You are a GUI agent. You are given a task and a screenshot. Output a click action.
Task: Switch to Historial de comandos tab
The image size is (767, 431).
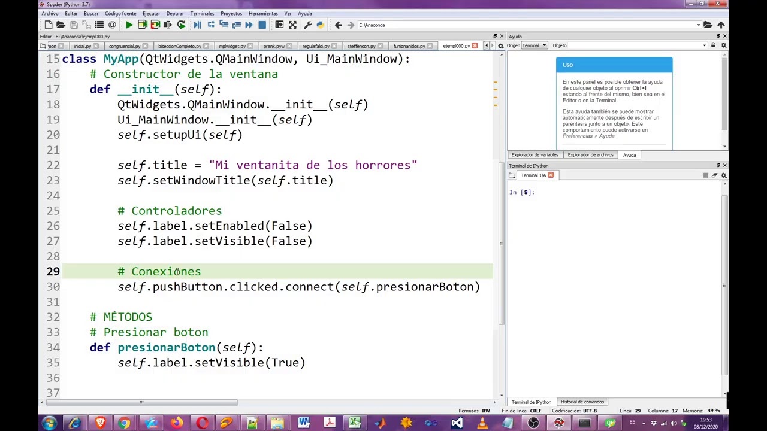582,402
